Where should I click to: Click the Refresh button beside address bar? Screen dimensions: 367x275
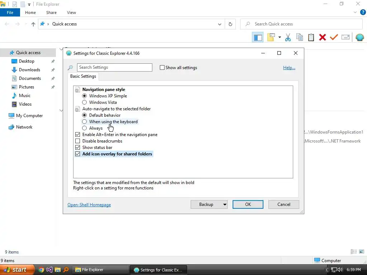(x=230, y=24)
